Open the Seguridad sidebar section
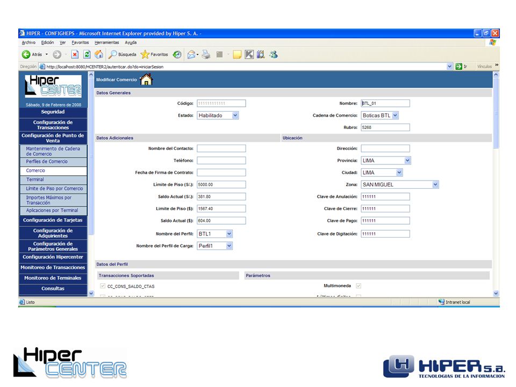 pyautogui.click(x=53, y=112)
